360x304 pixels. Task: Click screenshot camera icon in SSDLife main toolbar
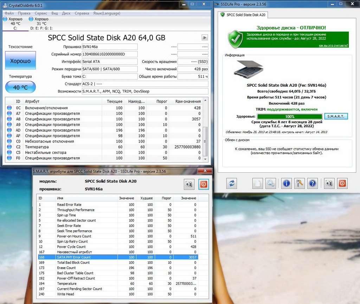click(329, 183)
